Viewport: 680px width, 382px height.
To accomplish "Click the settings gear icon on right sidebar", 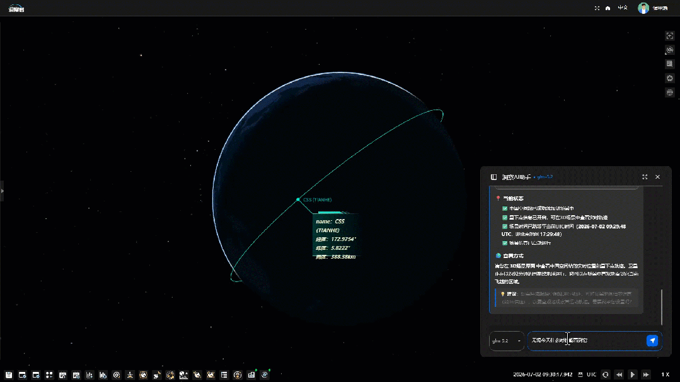I will [669, 78].
